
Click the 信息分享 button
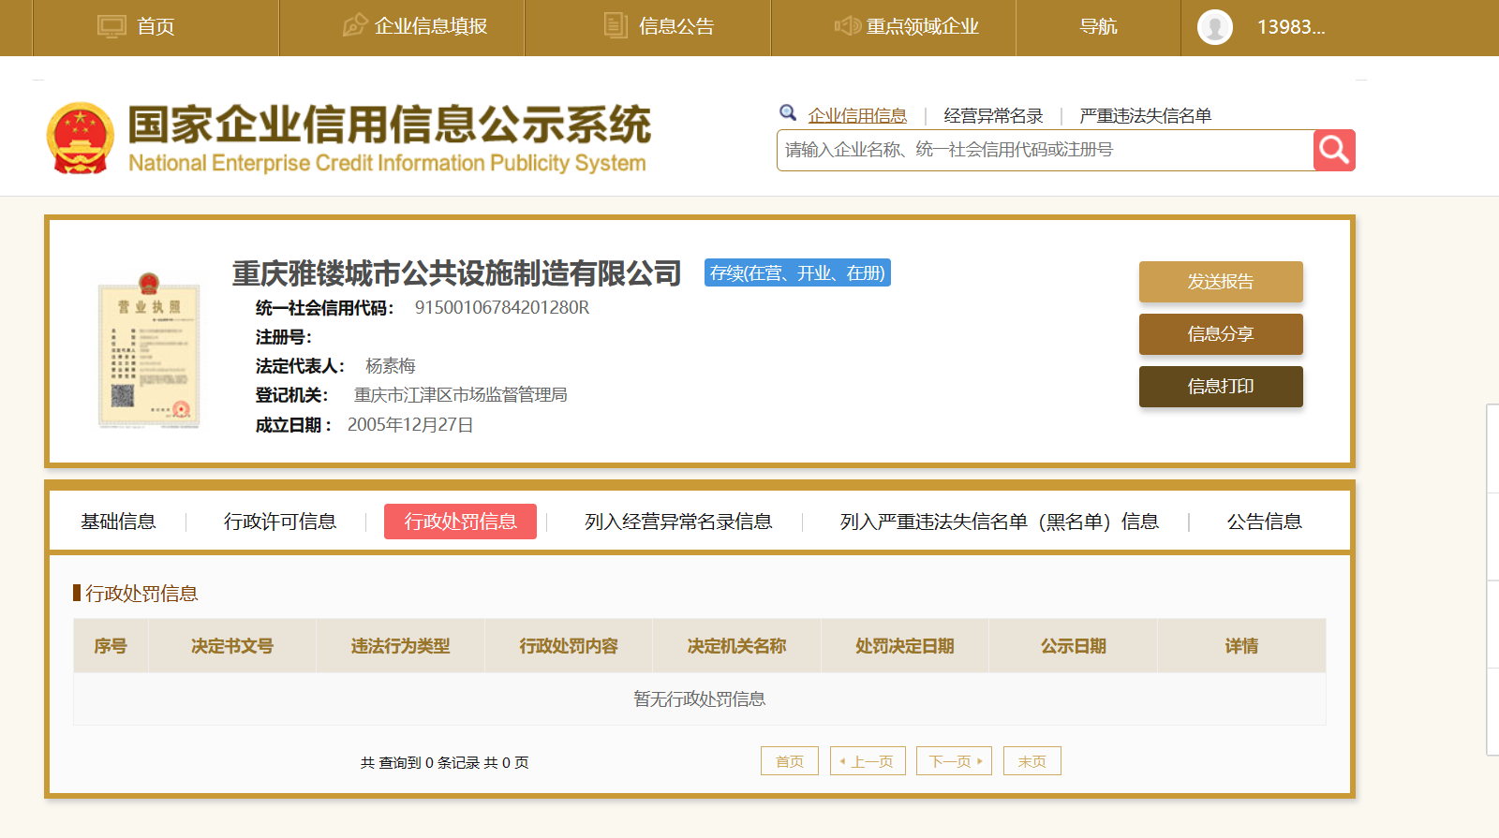[x=1221, y=334]
